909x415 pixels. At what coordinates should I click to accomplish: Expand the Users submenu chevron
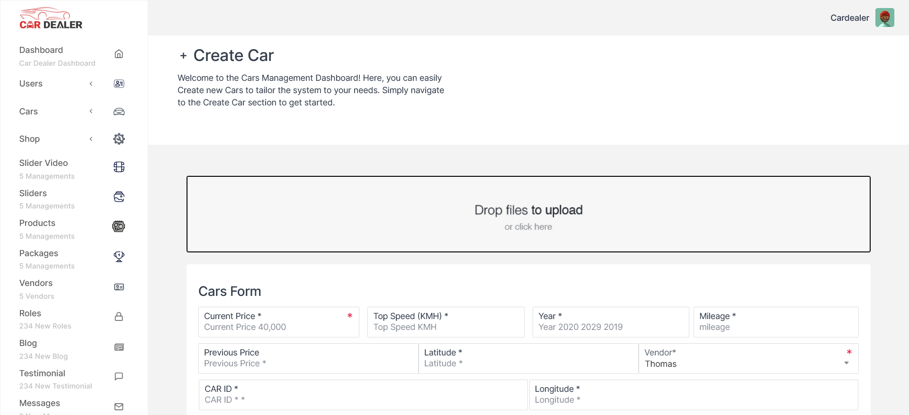[91, 84]
